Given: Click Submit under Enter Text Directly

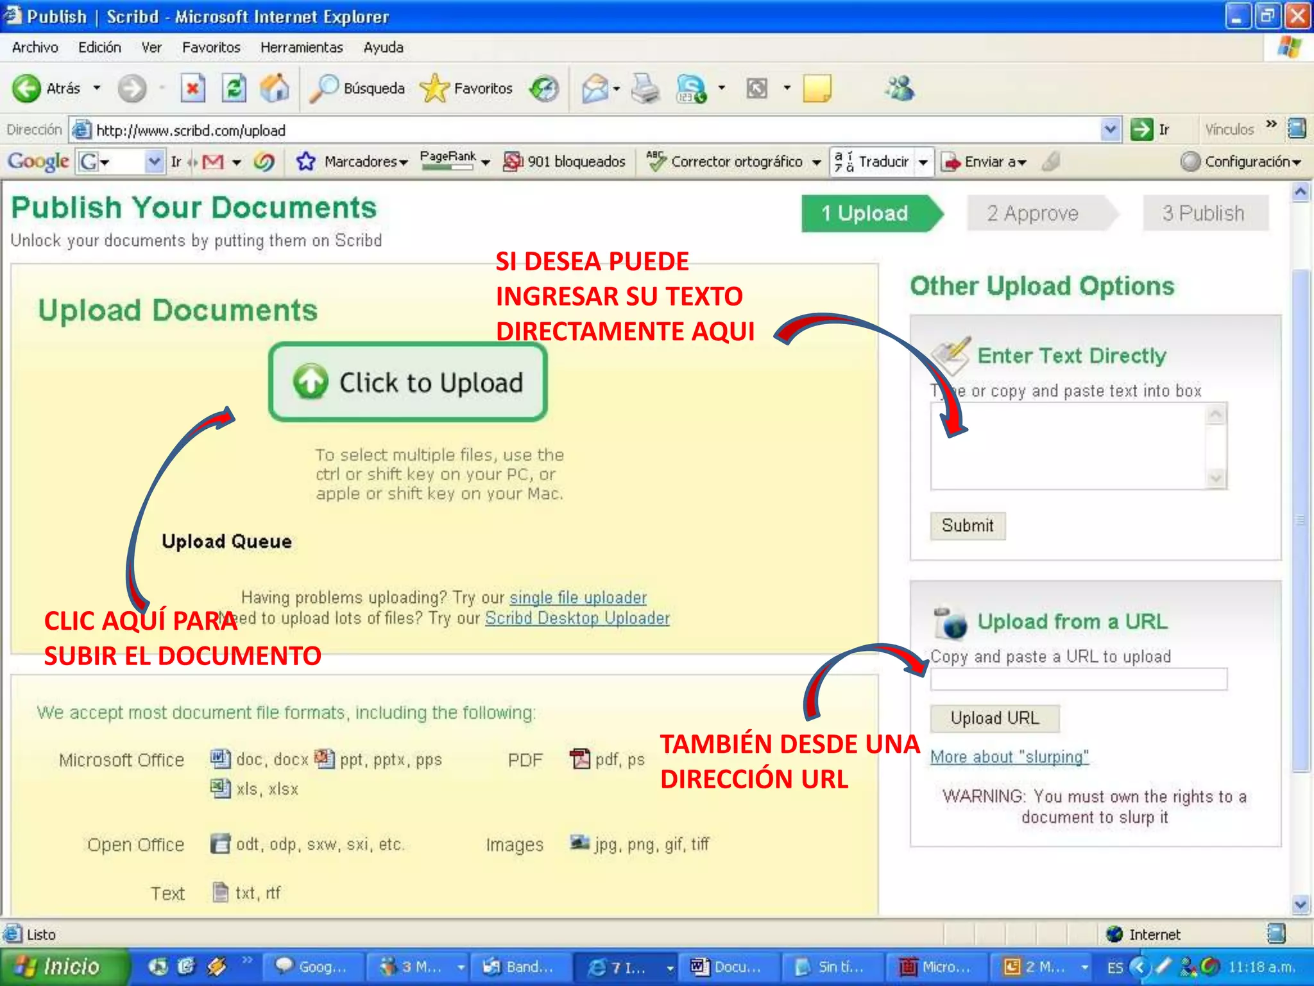Looking at the screenshot, I should click(968, 526).
